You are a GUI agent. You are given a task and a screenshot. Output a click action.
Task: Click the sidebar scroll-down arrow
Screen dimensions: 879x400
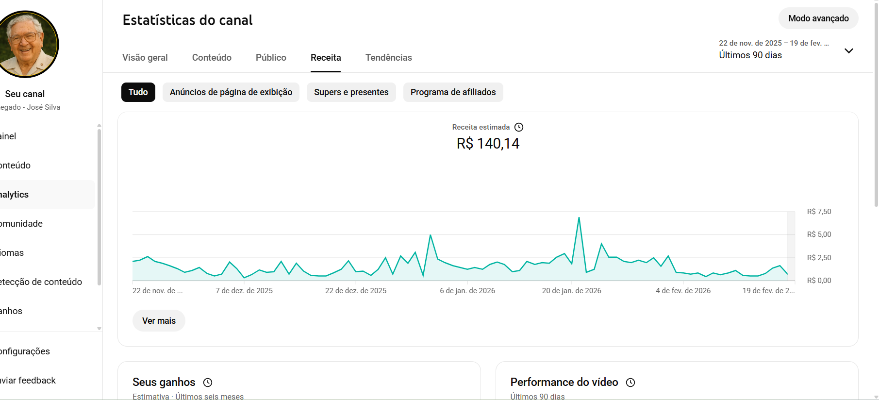(99, 329)
